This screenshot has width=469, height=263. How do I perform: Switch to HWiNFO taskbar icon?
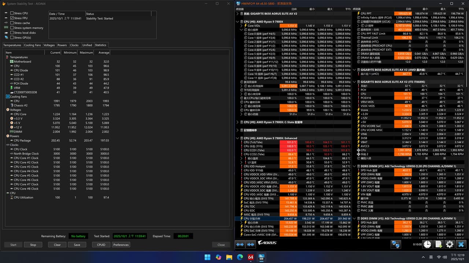(262, 257)
